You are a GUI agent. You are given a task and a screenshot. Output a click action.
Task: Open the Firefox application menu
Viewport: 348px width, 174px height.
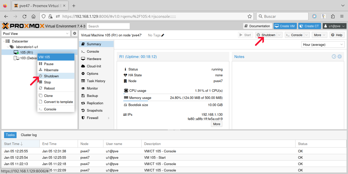[342, 16]
